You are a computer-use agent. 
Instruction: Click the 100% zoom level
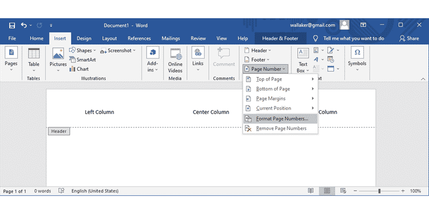click(415, 191)
